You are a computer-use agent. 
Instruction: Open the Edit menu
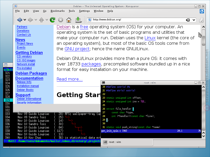point(27,11)
